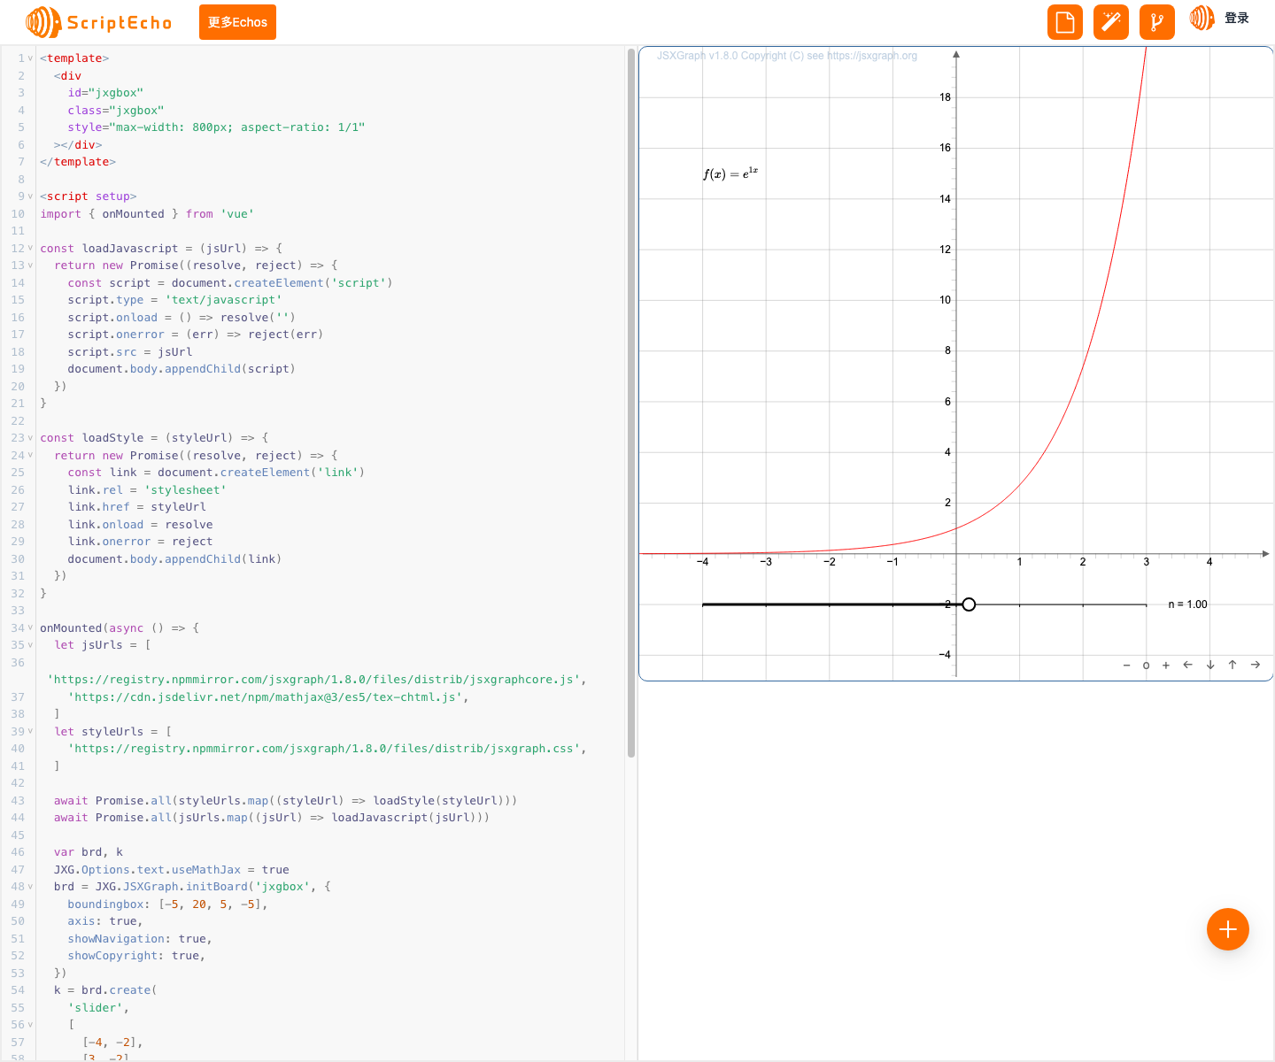Pan graph right with arrow icon
Screen dimensions: 1275x1062
coord(1256,665)
